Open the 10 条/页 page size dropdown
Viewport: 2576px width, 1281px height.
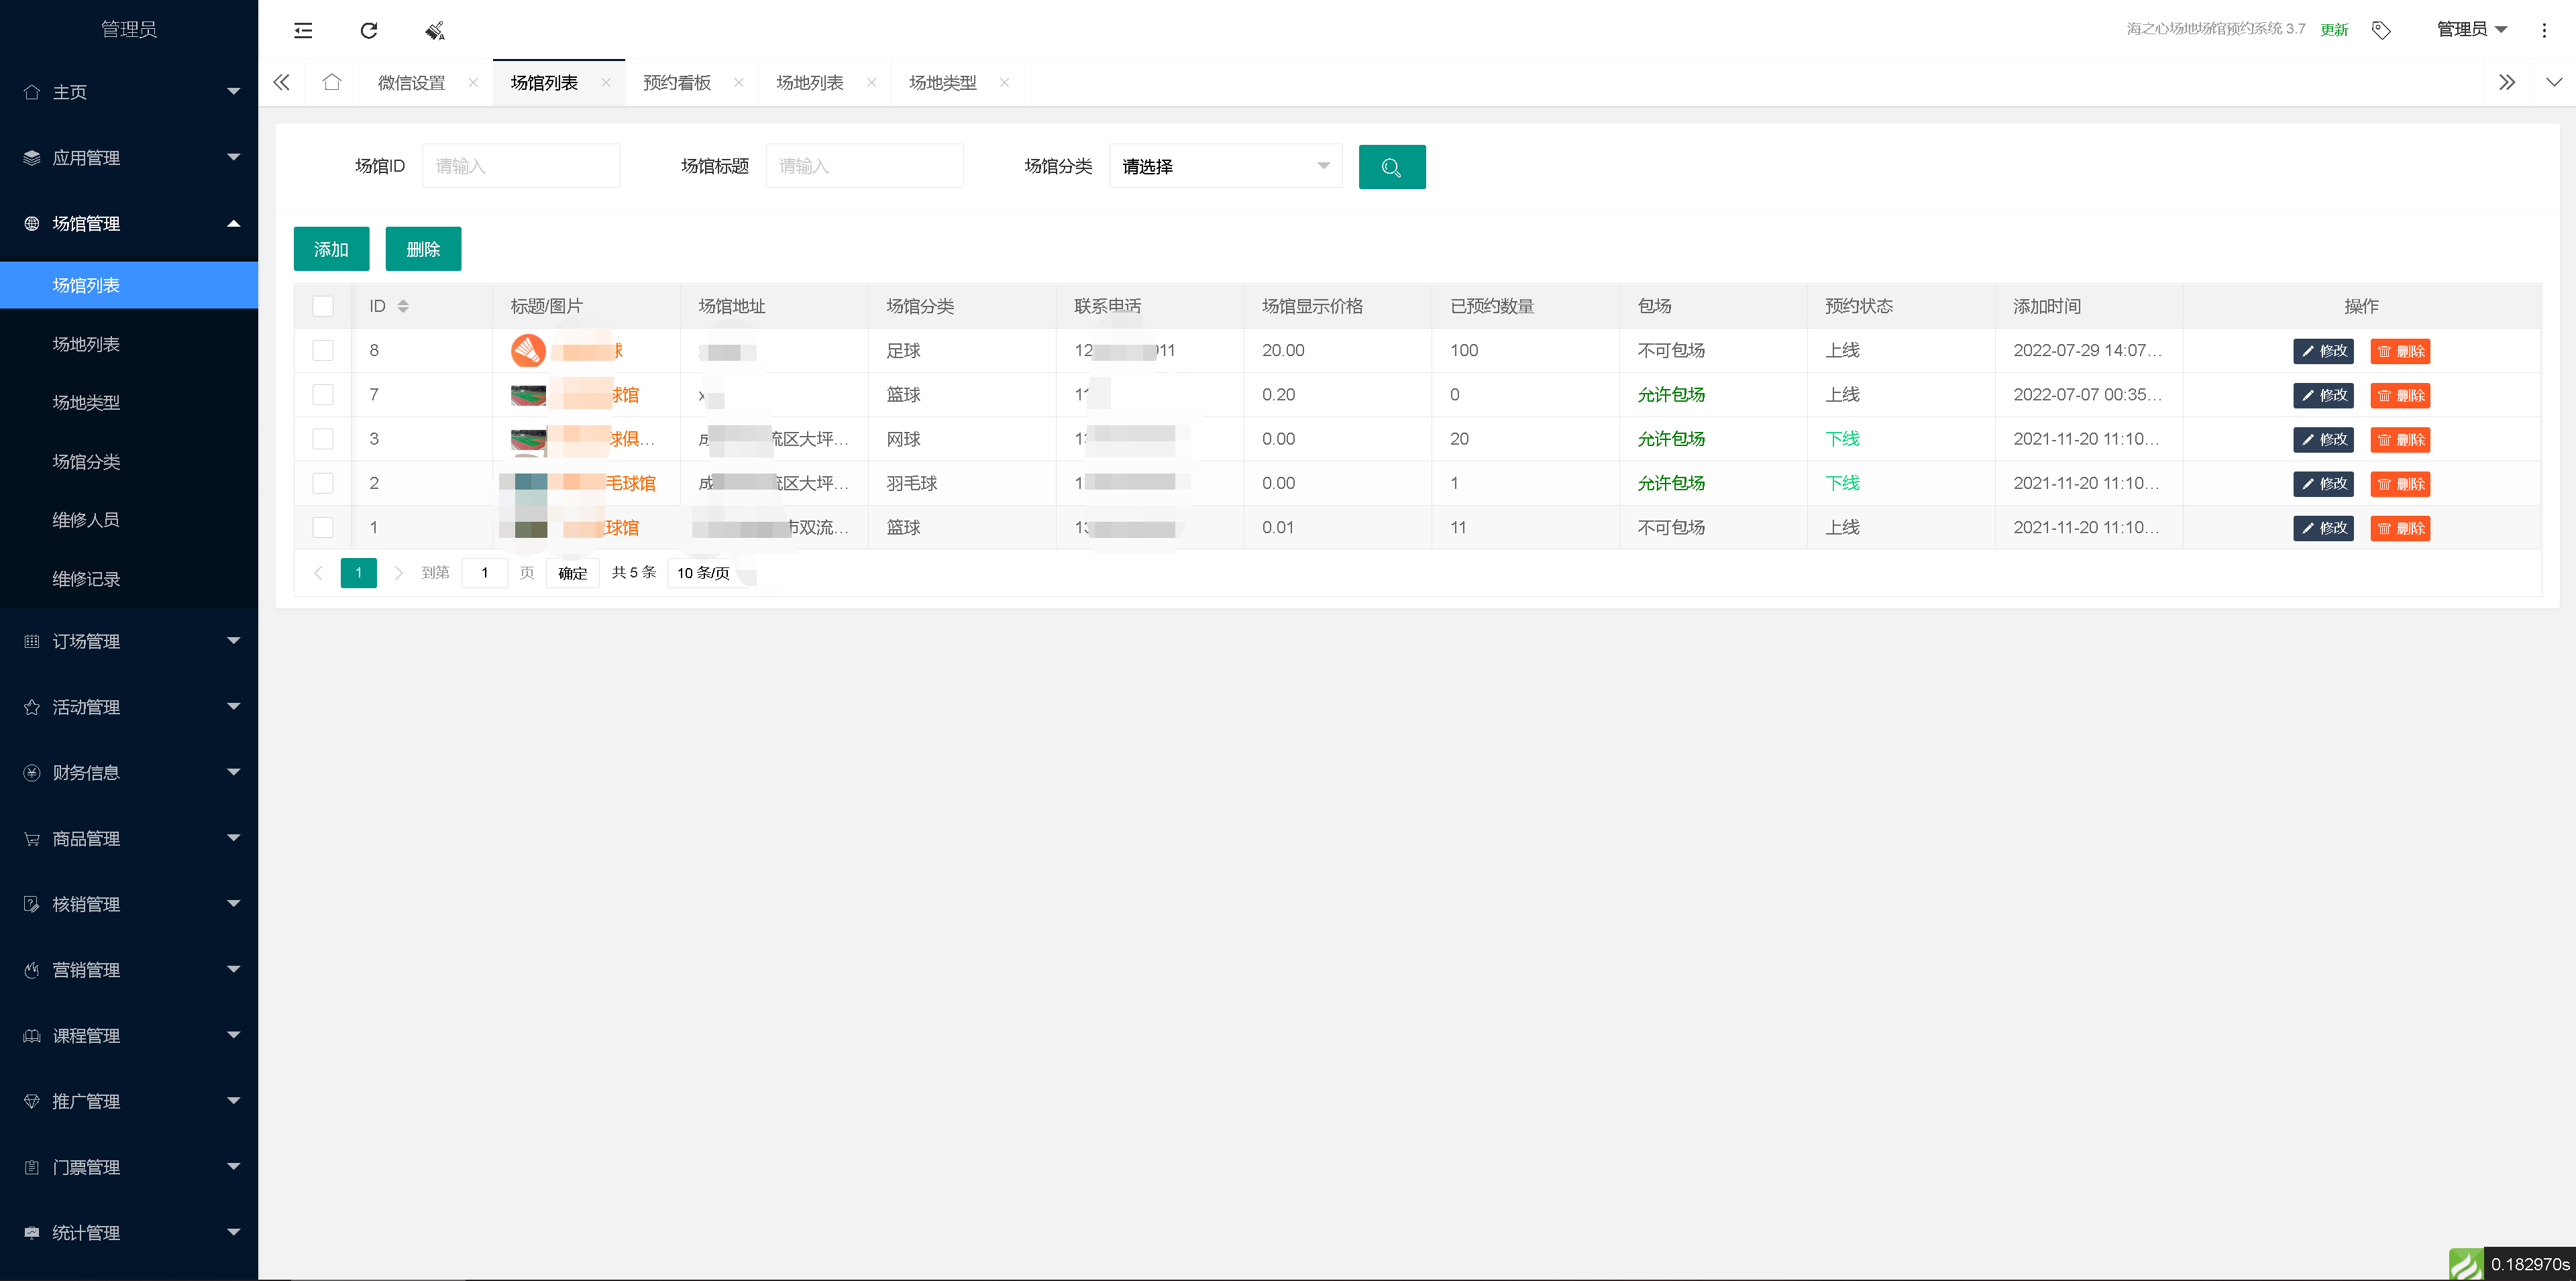tap(711, 573)
